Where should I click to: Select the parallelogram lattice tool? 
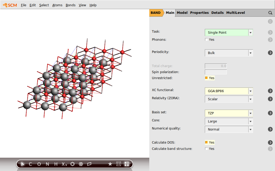89,164
